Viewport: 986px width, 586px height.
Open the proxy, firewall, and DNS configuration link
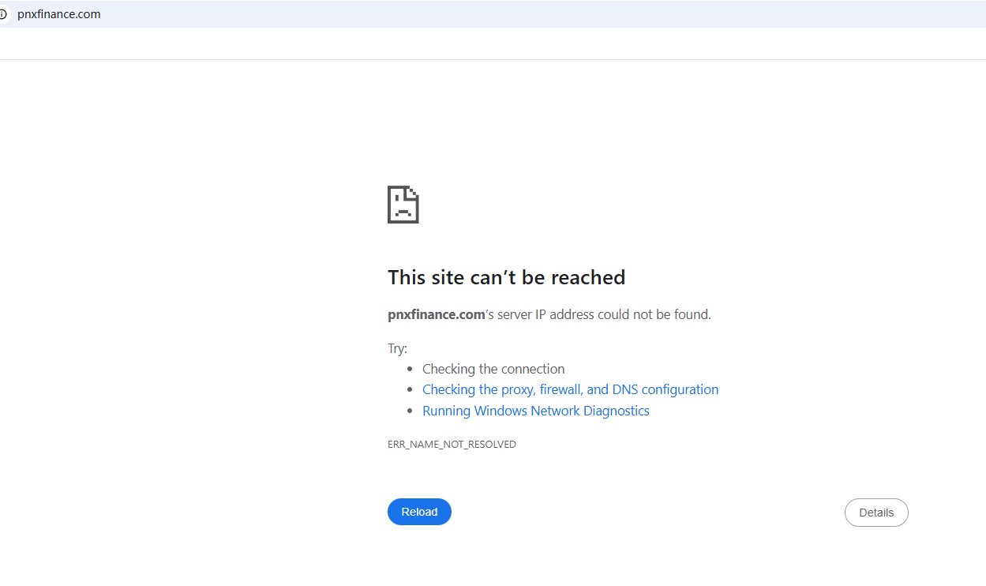click(x=570, y=389)
